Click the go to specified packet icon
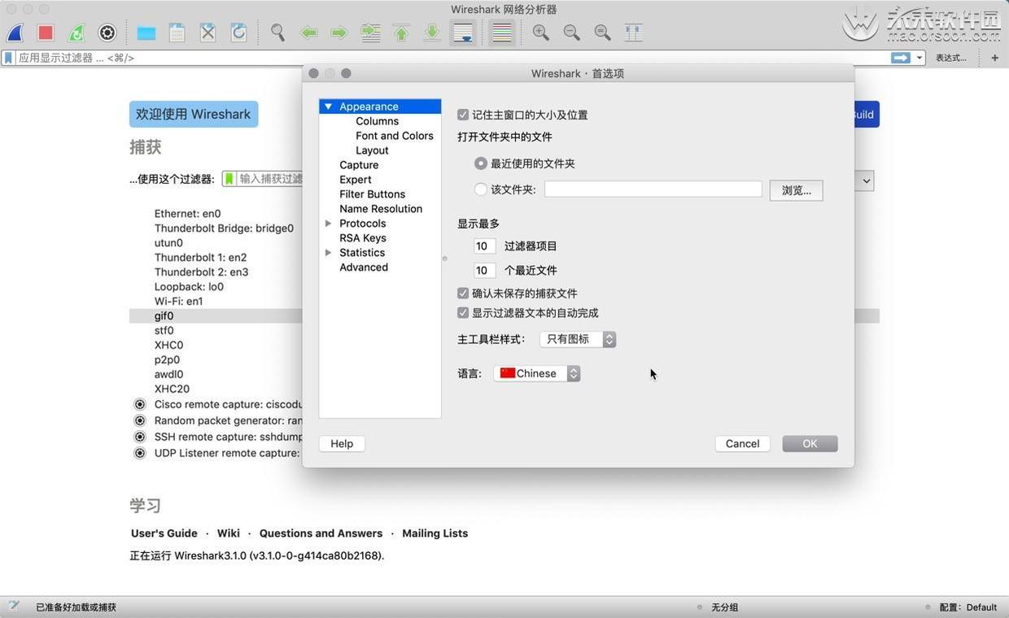The width and height of the screenshot is (1009, 618). tap(370, 33)
